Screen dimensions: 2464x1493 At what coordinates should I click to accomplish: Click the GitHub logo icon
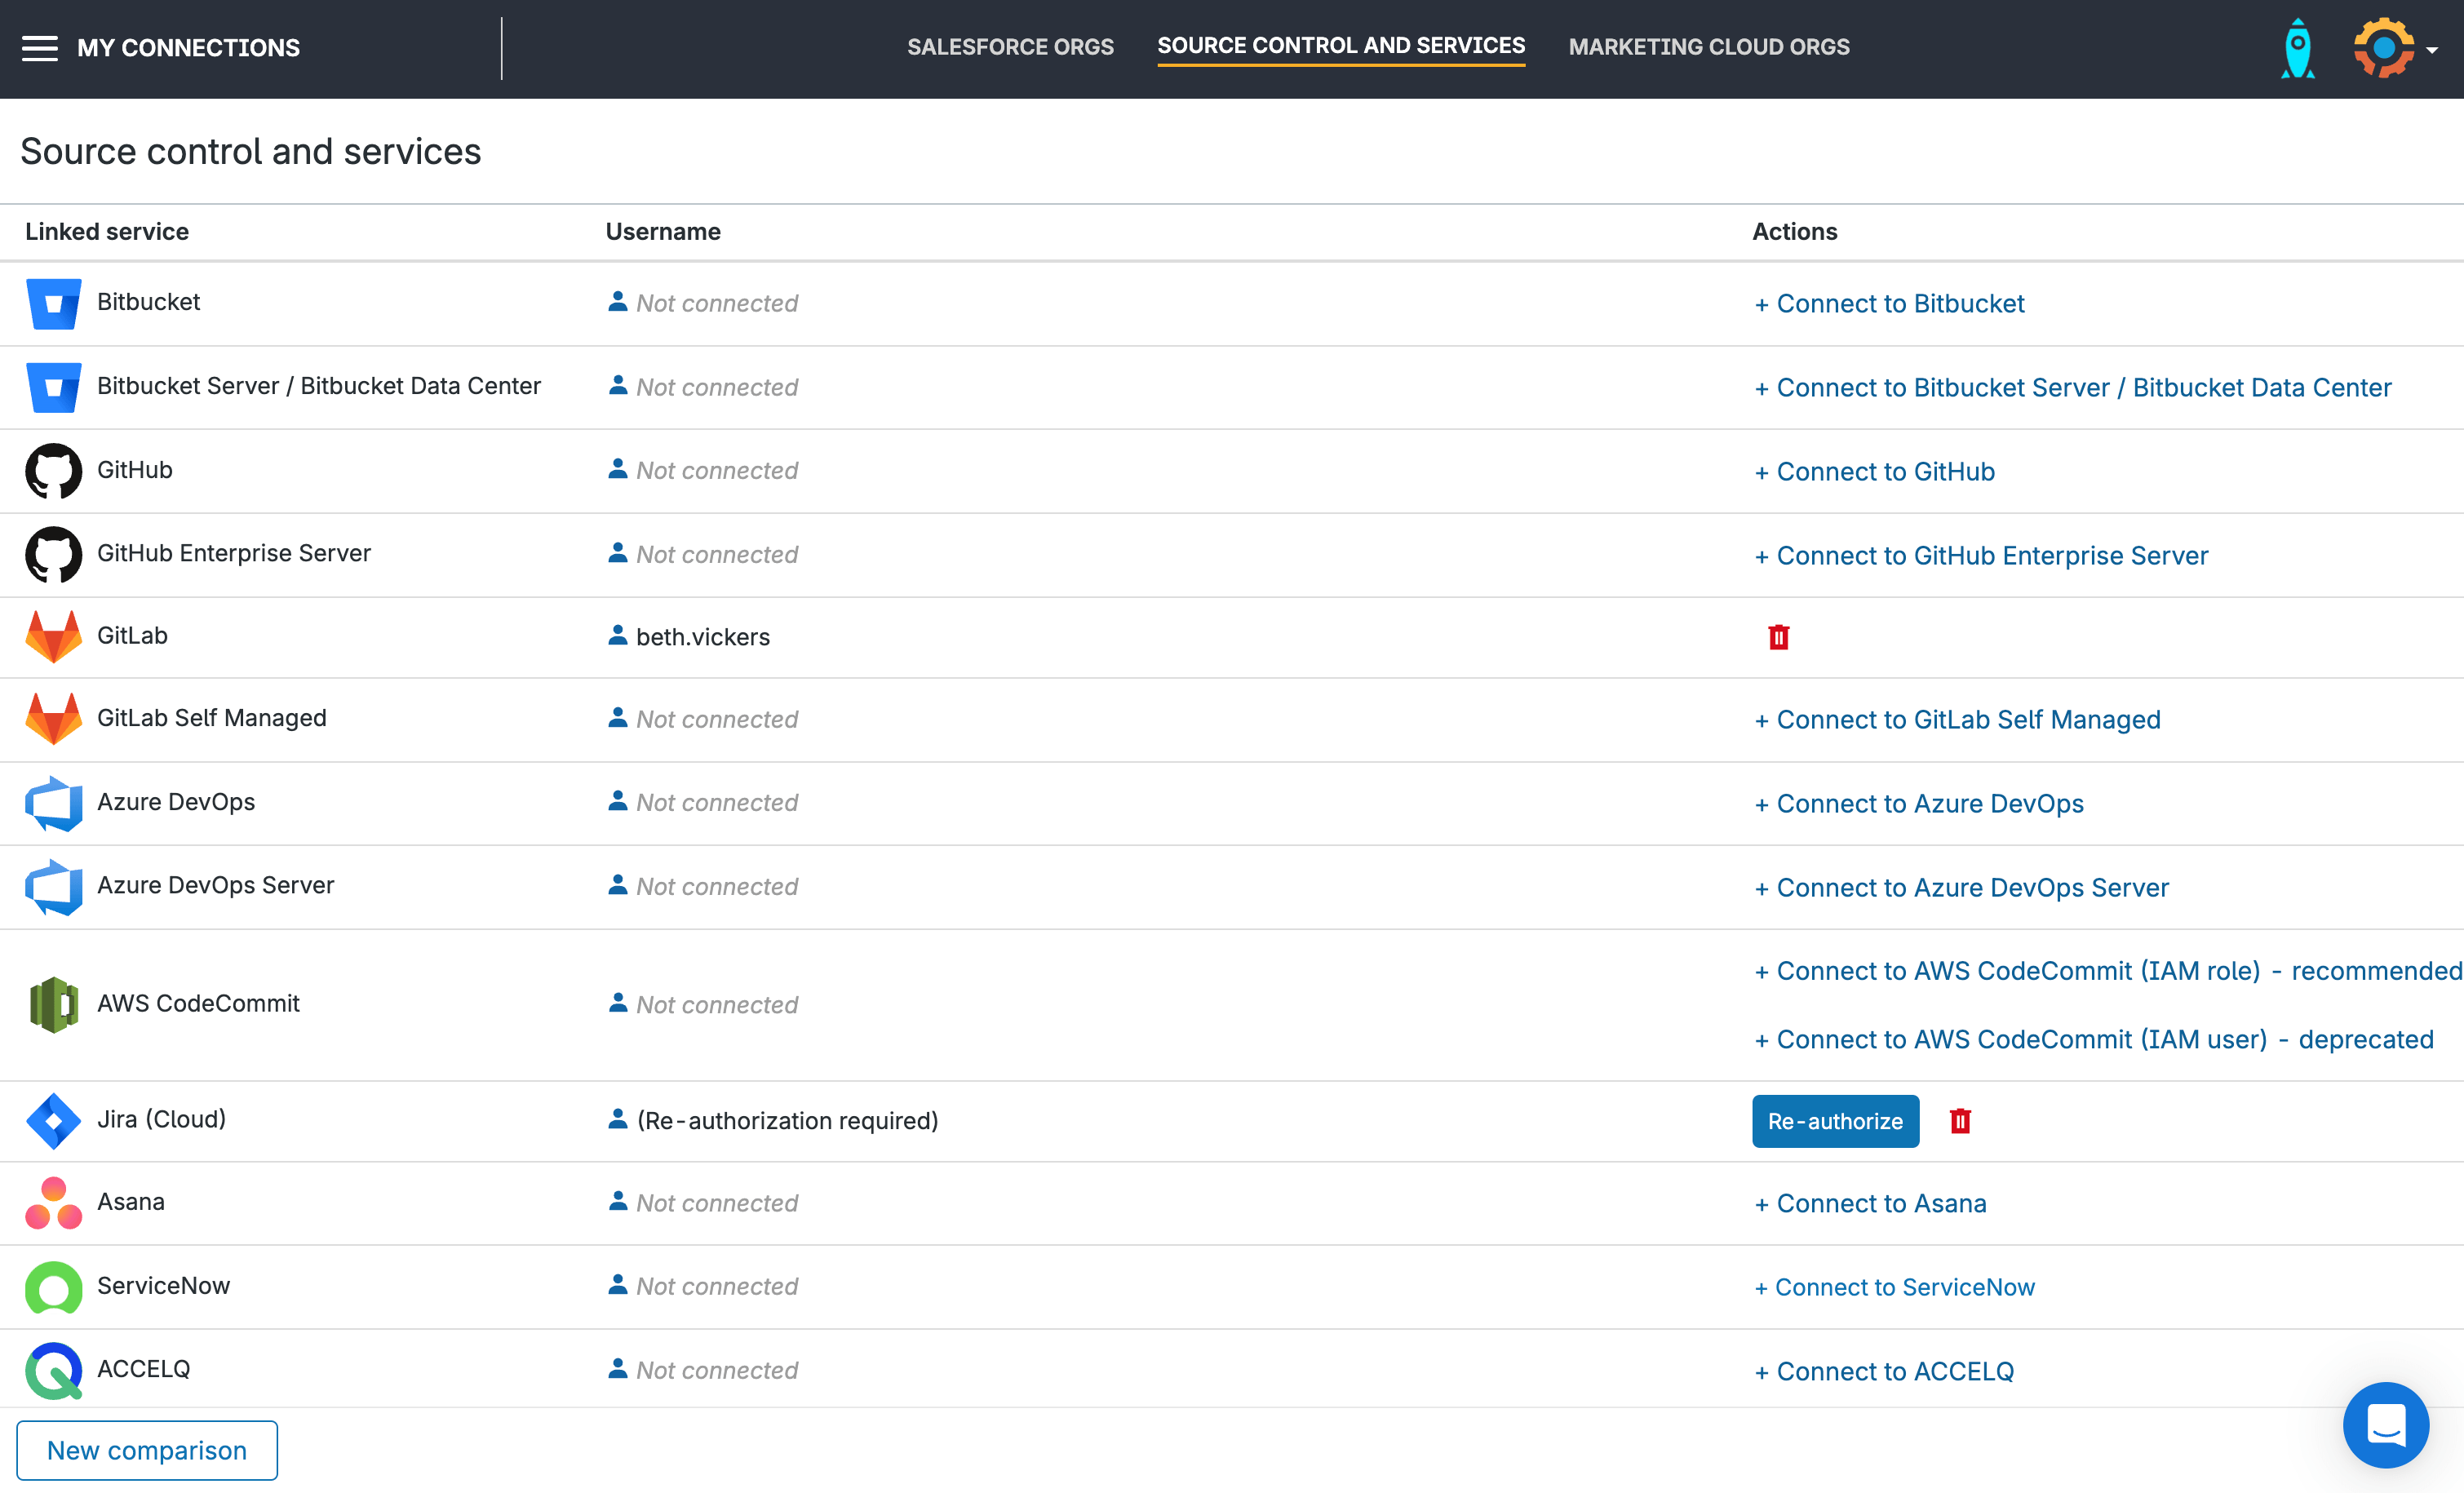click(53, 470)
